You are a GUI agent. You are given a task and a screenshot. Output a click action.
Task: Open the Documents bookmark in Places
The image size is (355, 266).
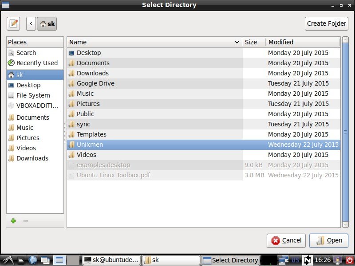coord(35,117)
